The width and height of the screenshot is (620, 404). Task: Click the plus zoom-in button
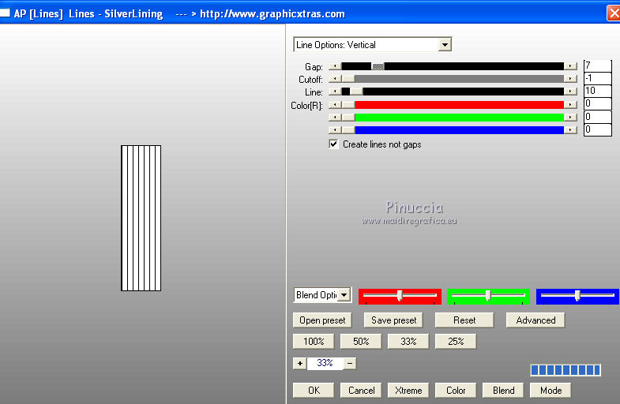[x=300, y=363]
